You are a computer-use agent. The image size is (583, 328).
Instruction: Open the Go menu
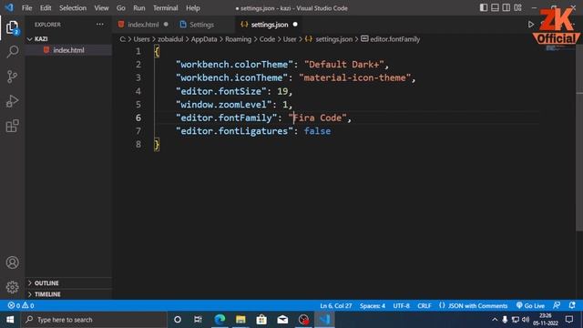pos(121,8)
